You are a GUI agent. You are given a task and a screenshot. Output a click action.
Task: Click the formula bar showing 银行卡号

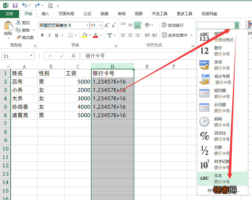(x=139, y=56)
